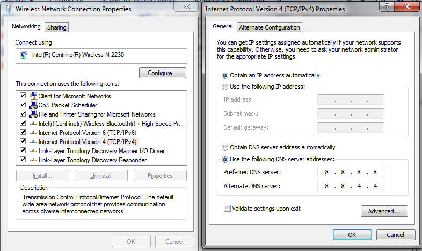Uncheck Internet Protocol Version 6 checkbox

click(x=23, y=133)
